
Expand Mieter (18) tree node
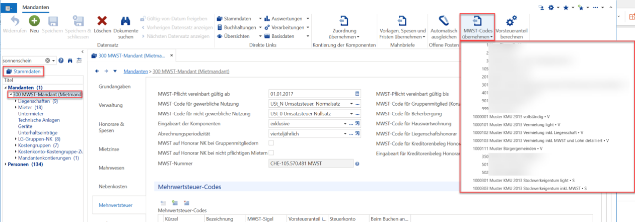point(16,107)
